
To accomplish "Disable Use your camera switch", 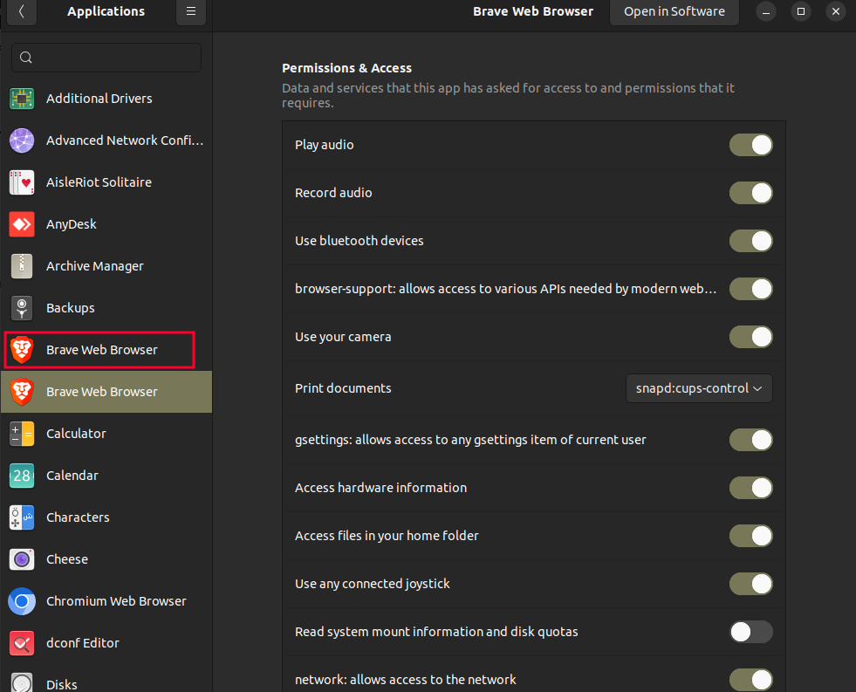I will tap(750, 337).
